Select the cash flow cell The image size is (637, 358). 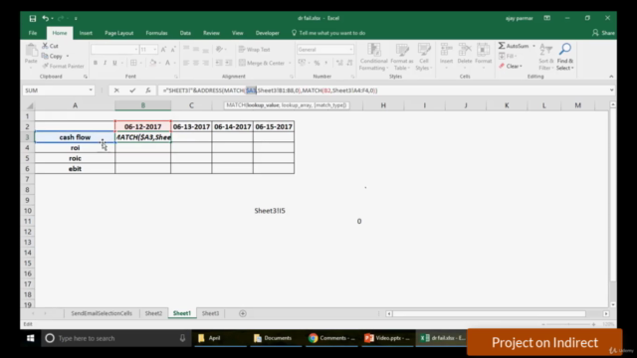point(75,137)
